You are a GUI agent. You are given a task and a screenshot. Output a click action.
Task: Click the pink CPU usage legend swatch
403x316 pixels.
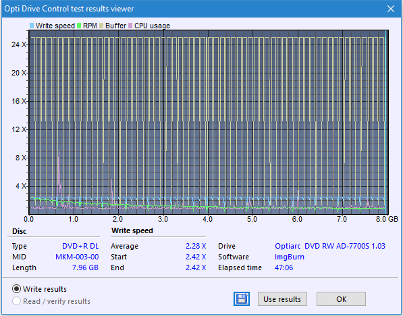[130, 26]
